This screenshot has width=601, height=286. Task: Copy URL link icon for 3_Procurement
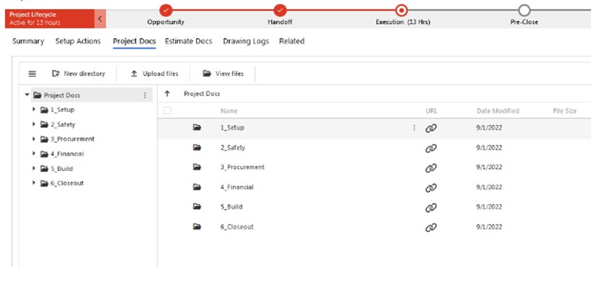431,168
